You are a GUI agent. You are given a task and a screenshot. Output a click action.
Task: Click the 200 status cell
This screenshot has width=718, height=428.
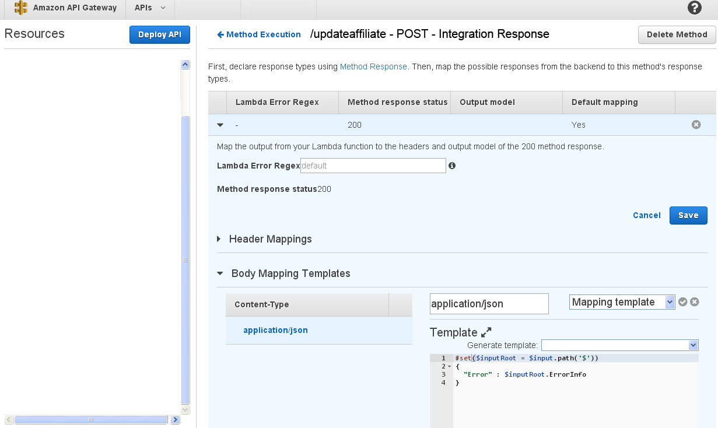355,125
